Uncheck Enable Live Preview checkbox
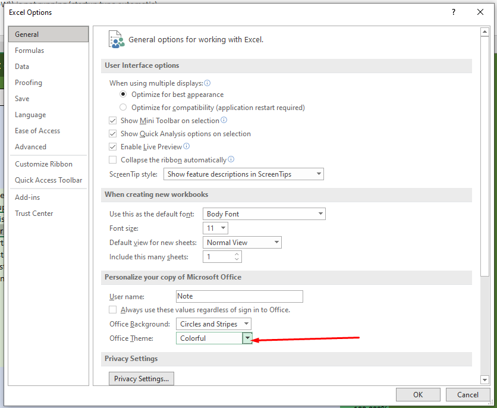This screenshot has height=408, width=497. [112, 146]
